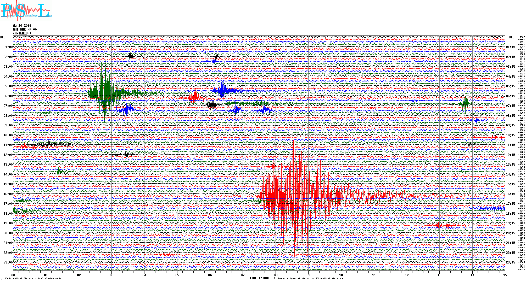Viewport: 526px width, 282px height.
Task: Click the Each Vertical Division scale note
Action: click(x=33, y=278)
